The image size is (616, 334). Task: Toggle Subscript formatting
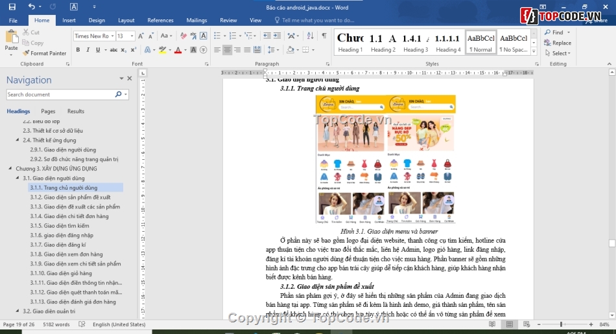(124, 50)
